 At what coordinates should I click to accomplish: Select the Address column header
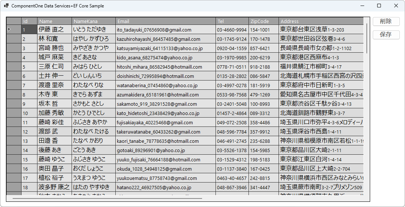[x=321, y=21]
